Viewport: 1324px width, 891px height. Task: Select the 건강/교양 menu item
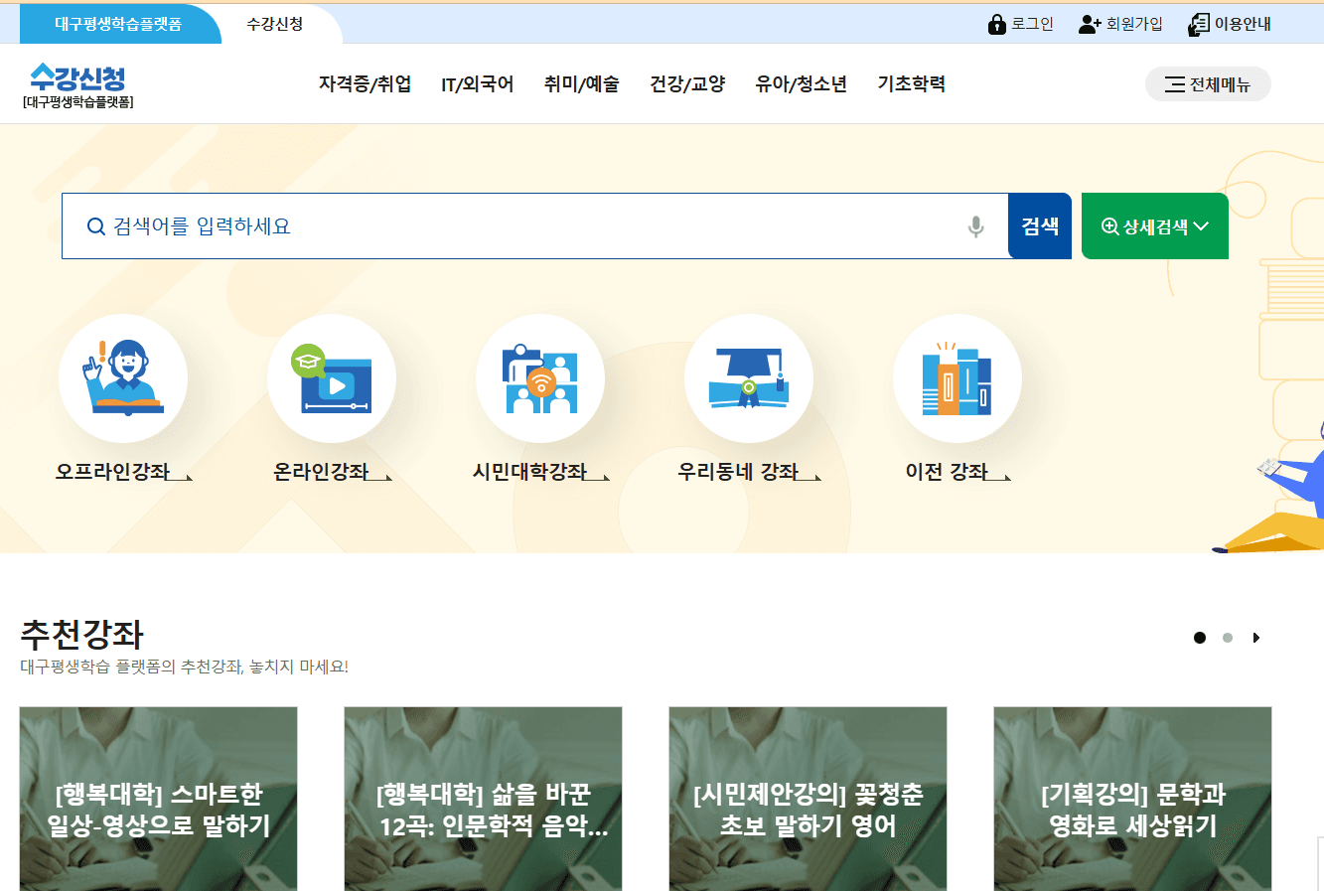[x=688, y=84]
